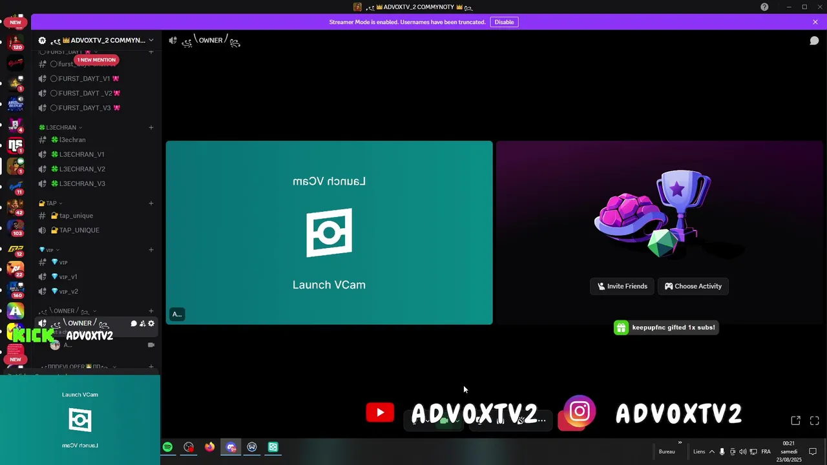Screen dimensions: 827x465
Task: Expand the DEVELOPER category
Action: (78, 367)
